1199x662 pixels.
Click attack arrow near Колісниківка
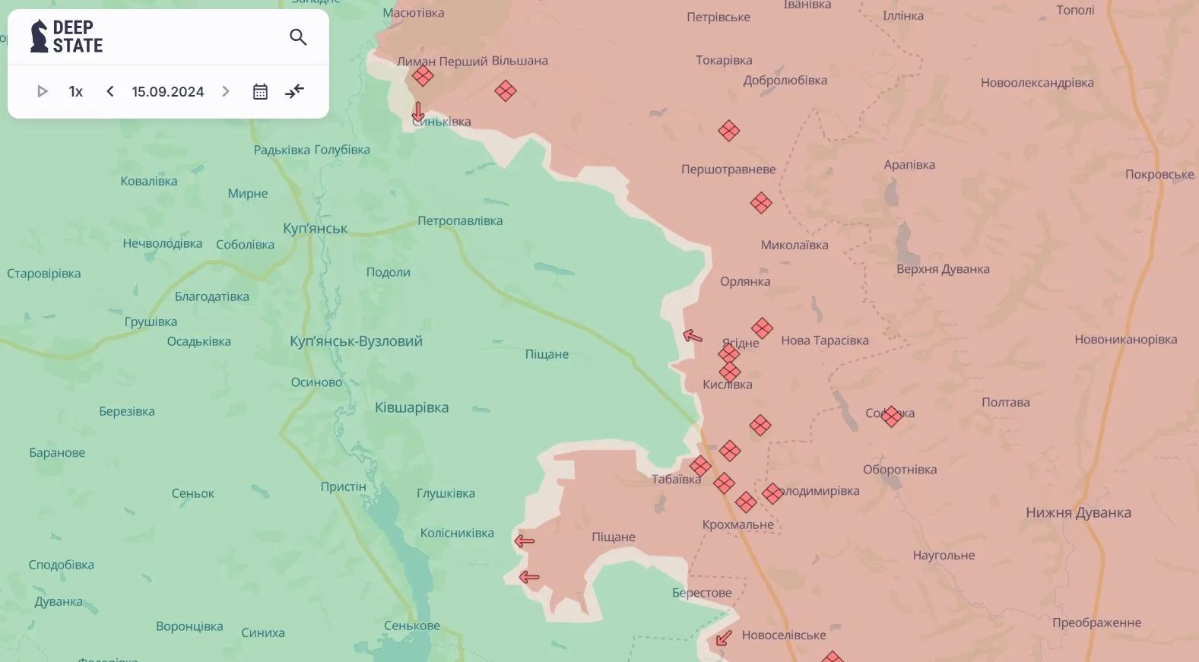[525, 541]
